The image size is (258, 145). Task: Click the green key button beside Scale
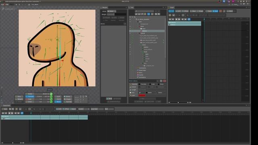(51, 99)
